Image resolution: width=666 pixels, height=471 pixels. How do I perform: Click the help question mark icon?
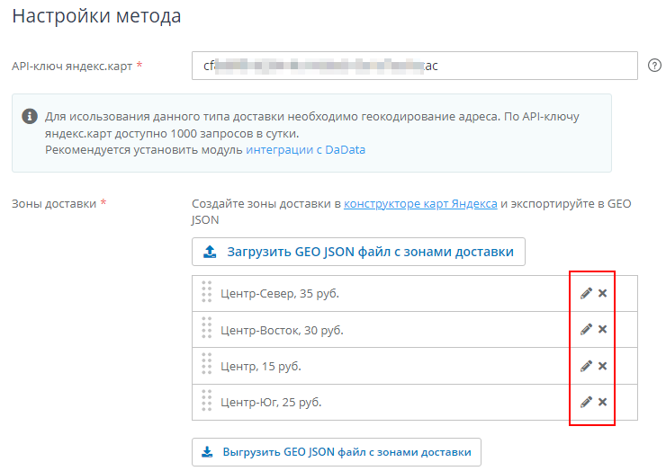tap(655, 66)
